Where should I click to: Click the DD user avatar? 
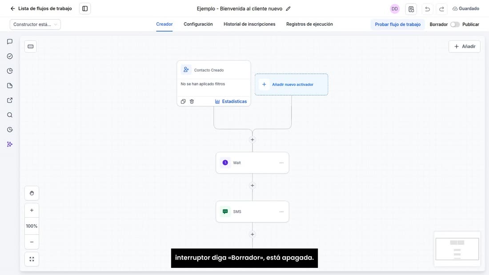point(395,9)
